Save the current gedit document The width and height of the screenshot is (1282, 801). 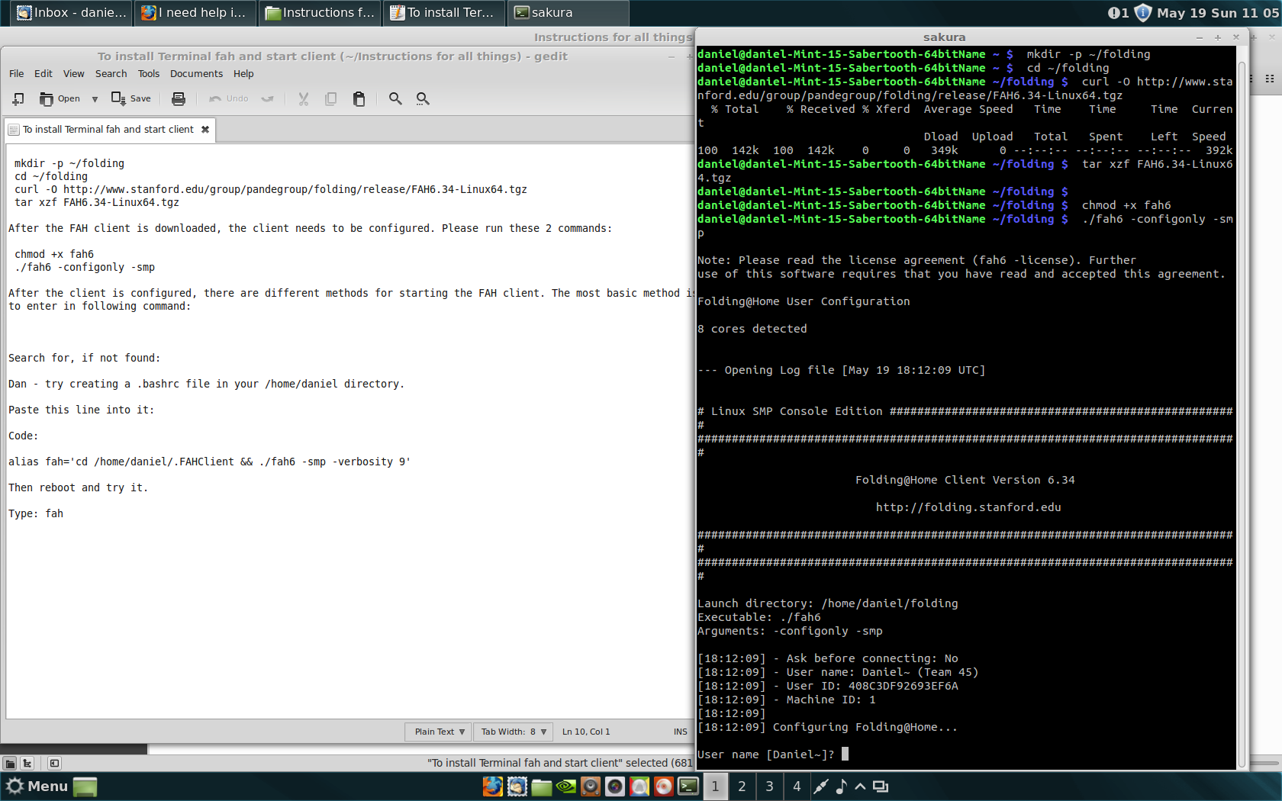[131, 98]
